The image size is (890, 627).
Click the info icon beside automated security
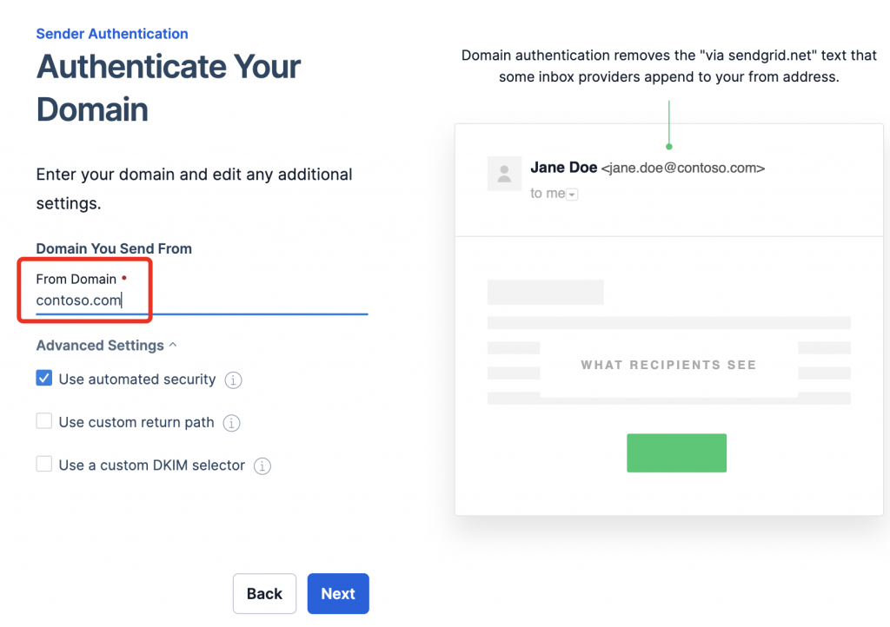pyautogui.click(x=233, y=380)
